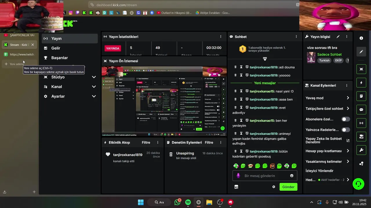Toggle the Abonelere özel switch

point(345,119)
